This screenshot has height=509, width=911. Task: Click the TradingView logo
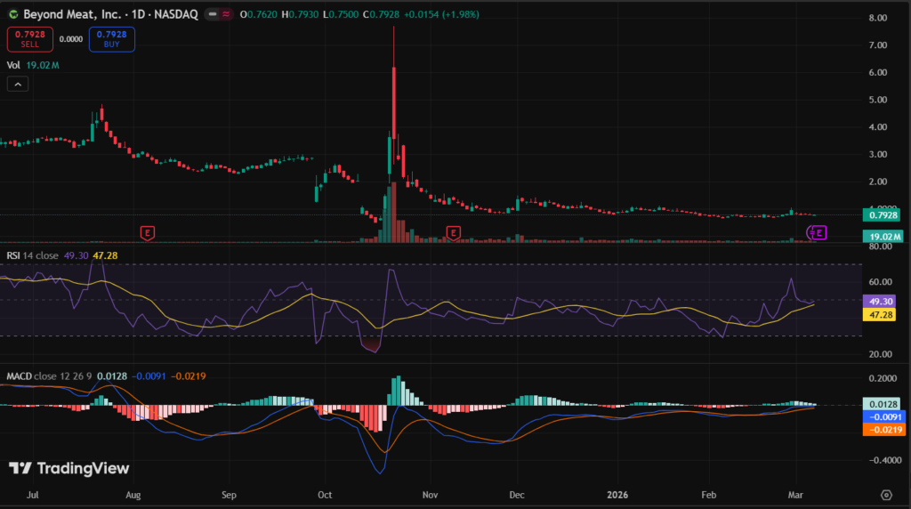tap(69, 468)
